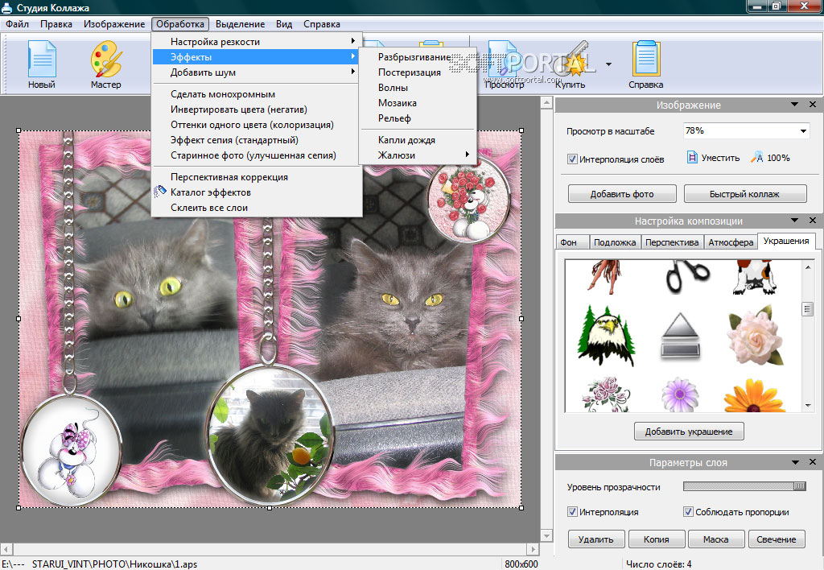The height and width of the screenshot is (570, 824).
Task: Expand the Жалюзи submenu
Action: pos(418,155)
